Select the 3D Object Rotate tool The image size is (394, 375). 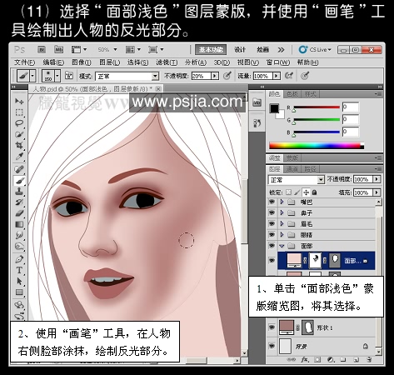(x=19, y=305)
